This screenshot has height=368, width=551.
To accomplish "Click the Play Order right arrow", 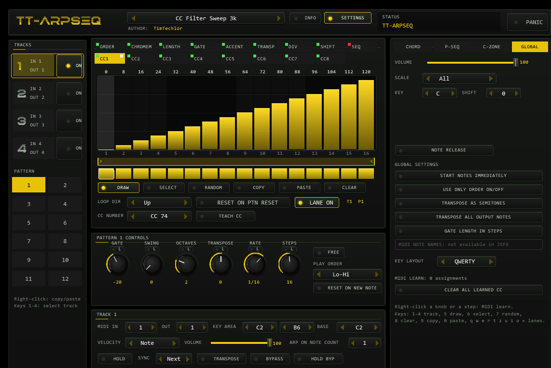I will tap(377, 274).
